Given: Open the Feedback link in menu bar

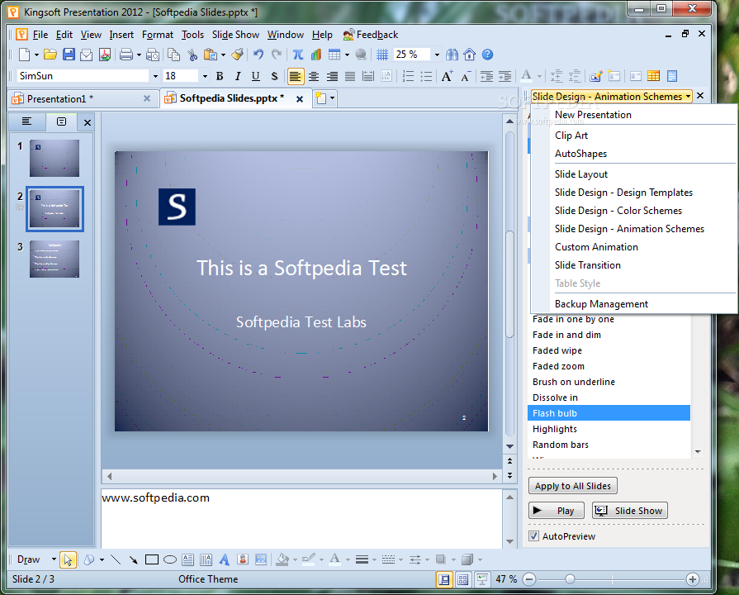Looking at the screenshot, I should coord(371,35).
